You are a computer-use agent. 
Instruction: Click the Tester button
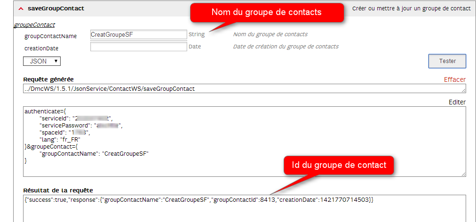tap(447, 61)
